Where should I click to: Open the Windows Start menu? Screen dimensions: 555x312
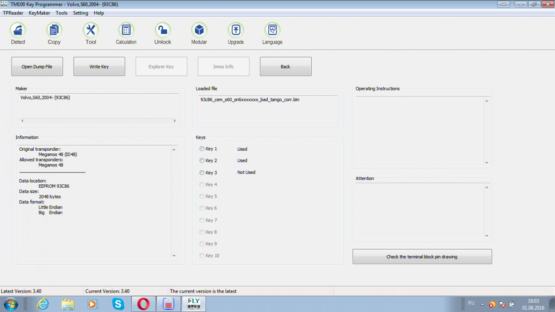pyautogui.click(x=11, y=304)
